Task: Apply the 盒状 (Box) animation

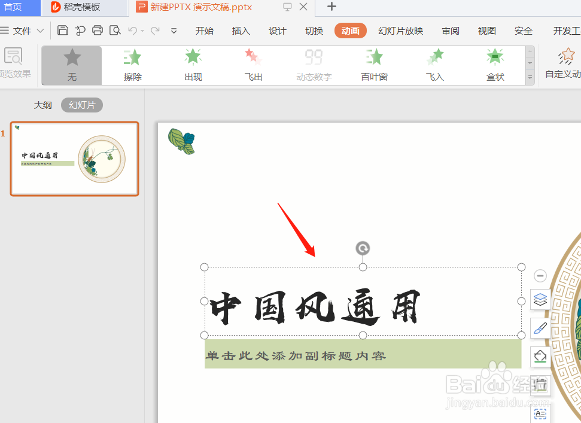Action: click(x=495, y=65)
